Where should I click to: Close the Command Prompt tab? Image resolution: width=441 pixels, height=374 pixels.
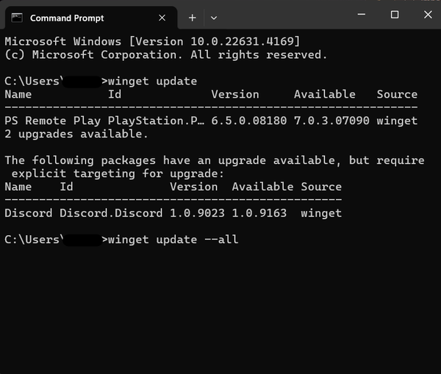click(160, 18)
